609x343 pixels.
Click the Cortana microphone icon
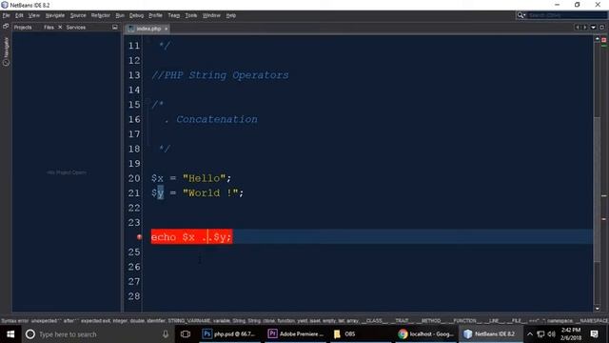point(166,334)
